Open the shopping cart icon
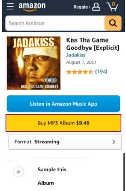 (112, 6)
